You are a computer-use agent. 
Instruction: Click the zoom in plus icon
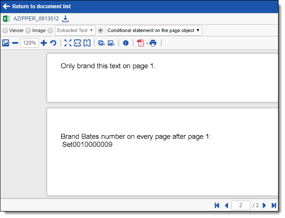(43, 43)
